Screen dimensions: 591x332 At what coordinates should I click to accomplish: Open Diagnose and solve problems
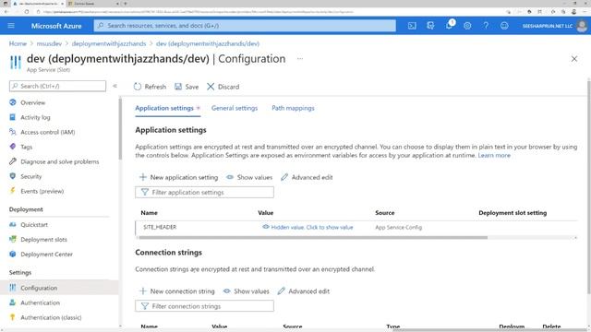59,161
